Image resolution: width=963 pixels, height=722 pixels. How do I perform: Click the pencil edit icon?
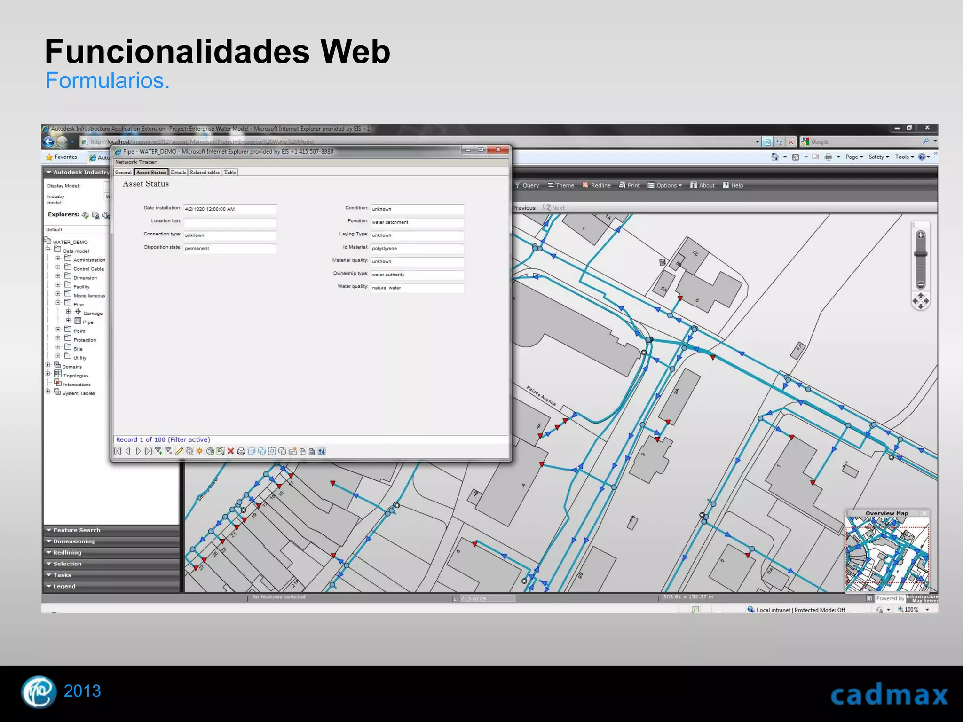click(x=179, y=451)
